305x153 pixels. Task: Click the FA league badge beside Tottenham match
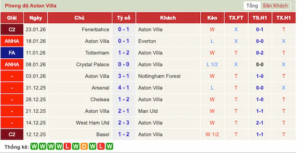pyautogui.click(x=12, y=53)
